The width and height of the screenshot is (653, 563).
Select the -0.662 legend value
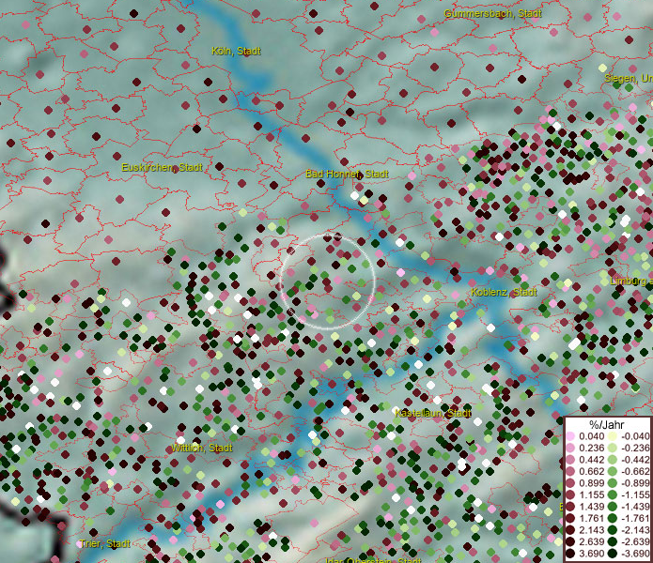[x=635, y=472]
